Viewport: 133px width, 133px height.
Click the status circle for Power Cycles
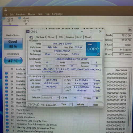click(7, 109)
